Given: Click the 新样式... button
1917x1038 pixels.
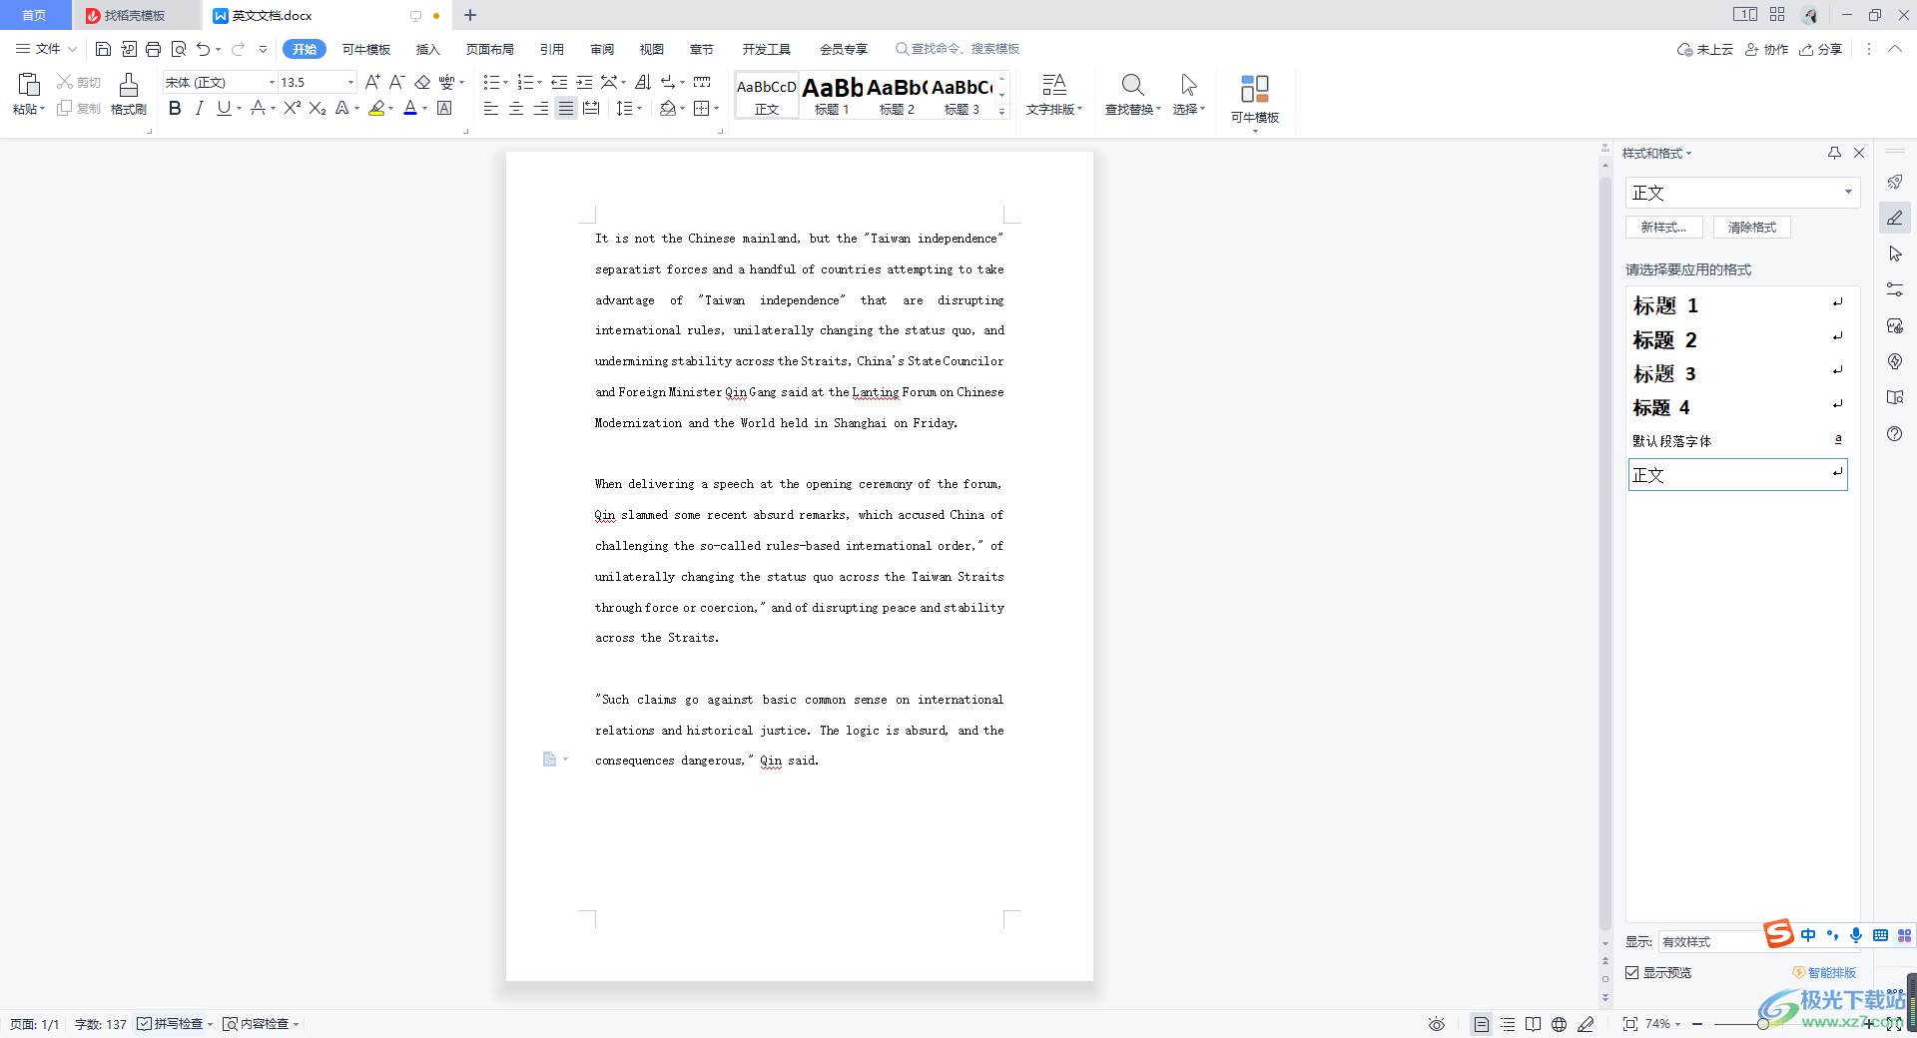Looking at the screenshot, I should 1664,227.
